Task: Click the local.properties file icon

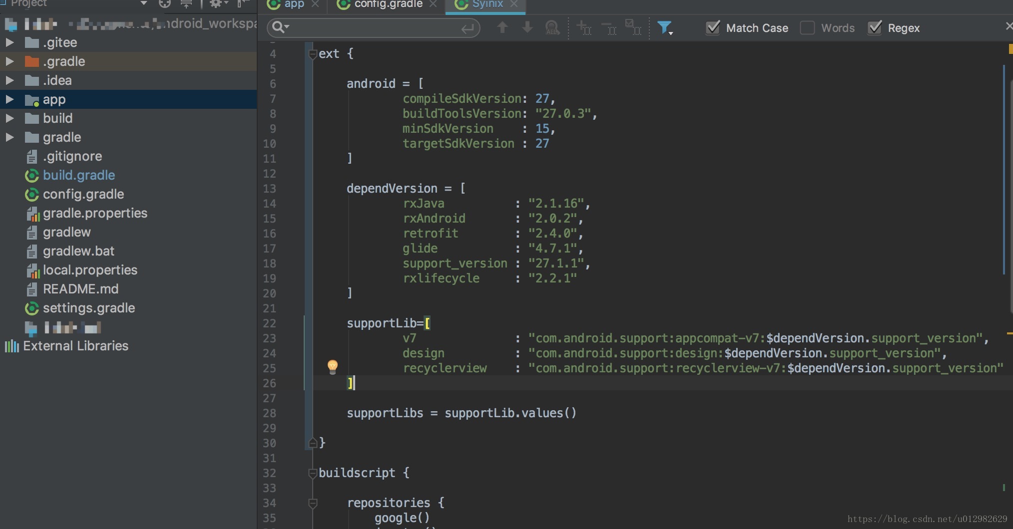Action: click(32, 270)
